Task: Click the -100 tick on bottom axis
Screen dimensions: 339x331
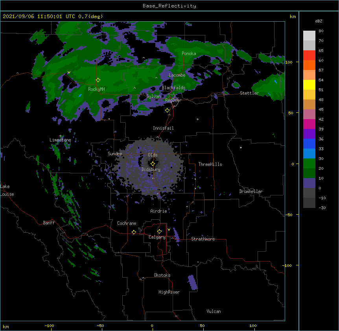Action: [x=49, y=325]
